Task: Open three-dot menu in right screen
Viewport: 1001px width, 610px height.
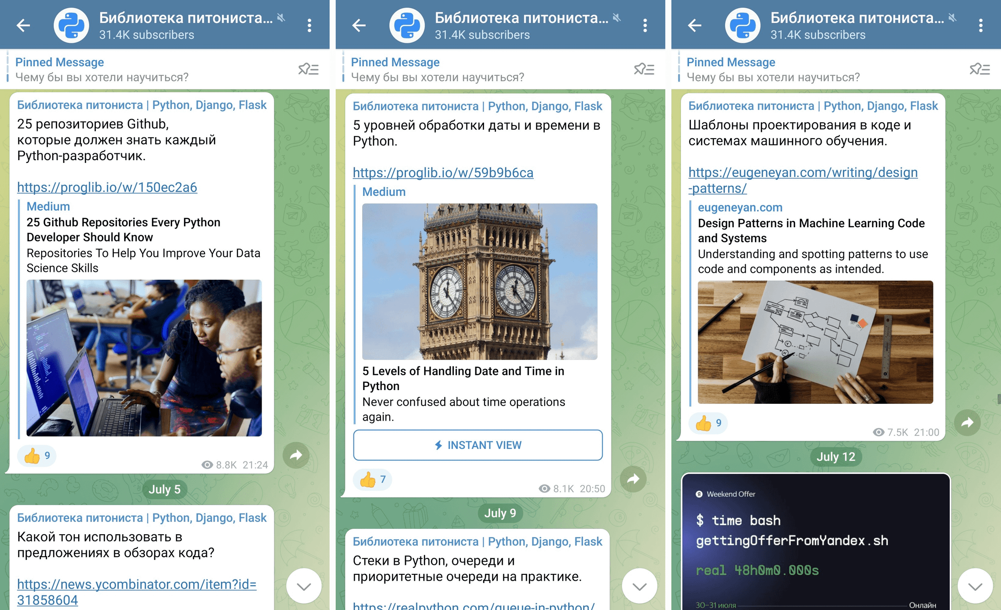Action: (x=981, y=25)
